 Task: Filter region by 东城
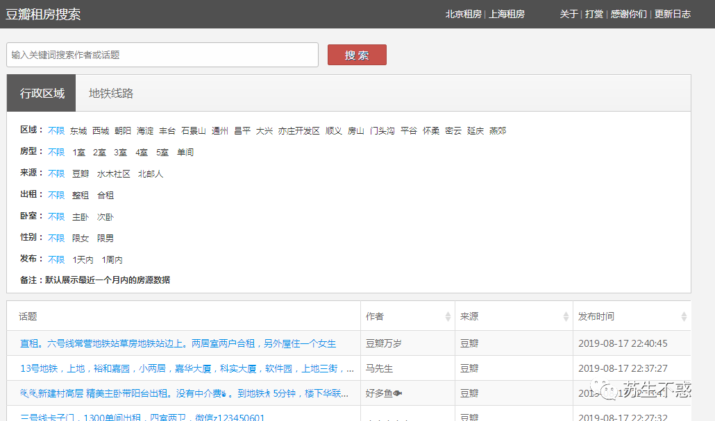pos(78,131)
